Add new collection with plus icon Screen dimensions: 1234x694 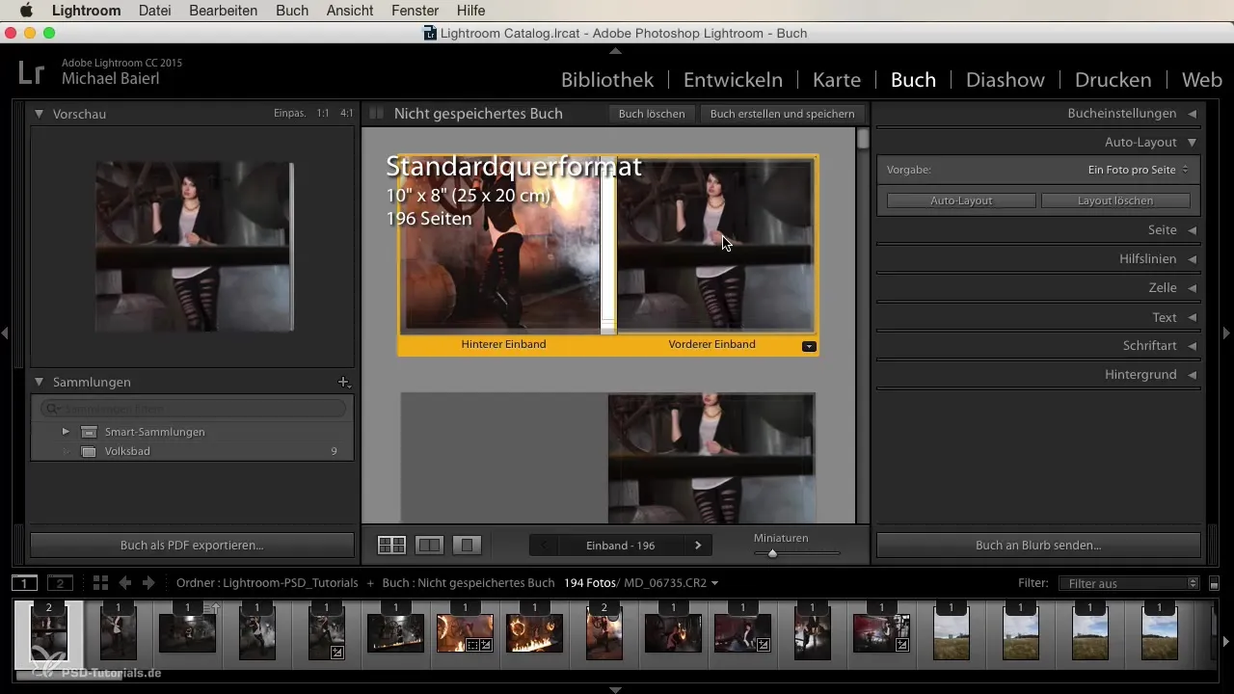pyautogui.click(x=343, y=383)
